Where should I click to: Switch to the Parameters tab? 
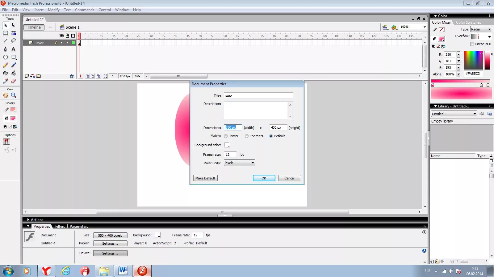click(x=79, y=227)
